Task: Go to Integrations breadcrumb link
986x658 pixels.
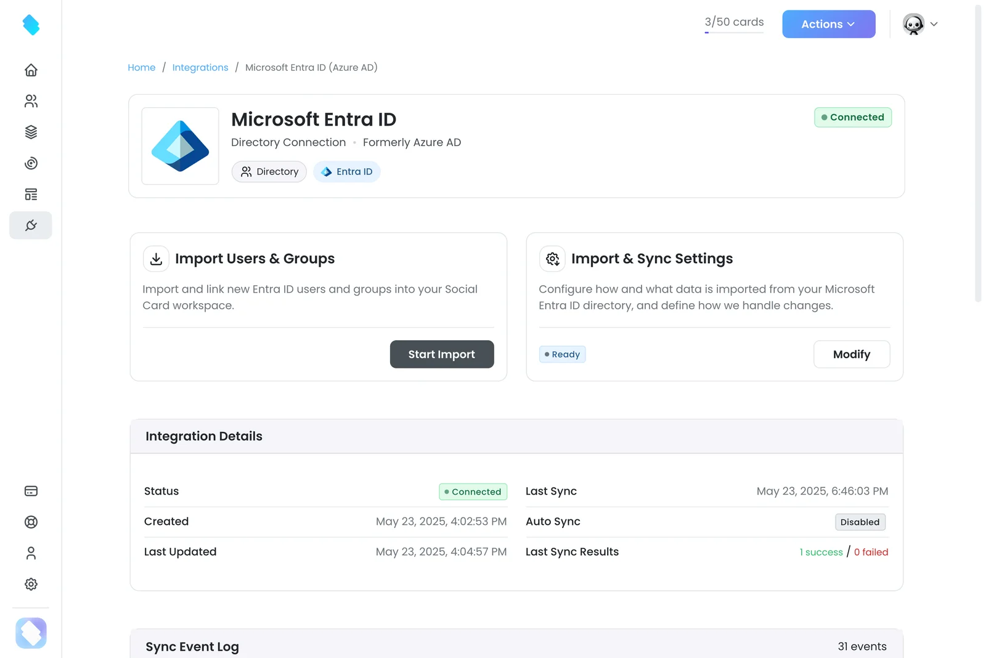Action: click(200, 67)
